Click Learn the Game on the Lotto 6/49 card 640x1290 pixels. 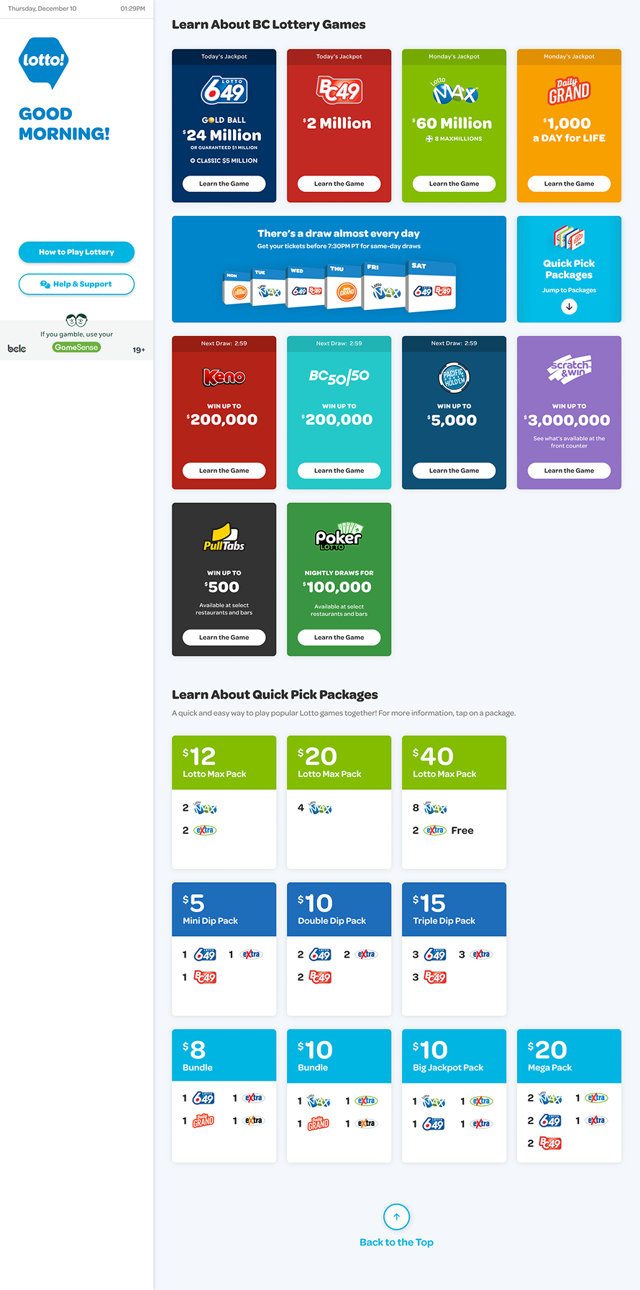(224, 183)
